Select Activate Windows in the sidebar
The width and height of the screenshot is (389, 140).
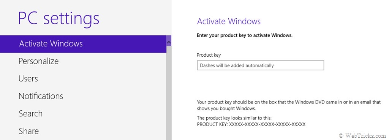pyautogui.click(x=83, y=44)
